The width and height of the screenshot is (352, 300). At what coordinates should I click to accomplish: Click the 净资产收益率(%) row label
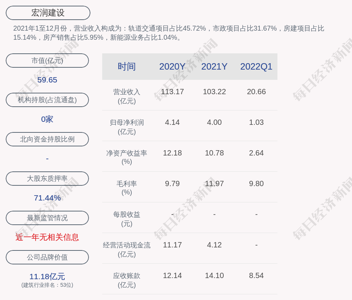[x=127, y=157]
